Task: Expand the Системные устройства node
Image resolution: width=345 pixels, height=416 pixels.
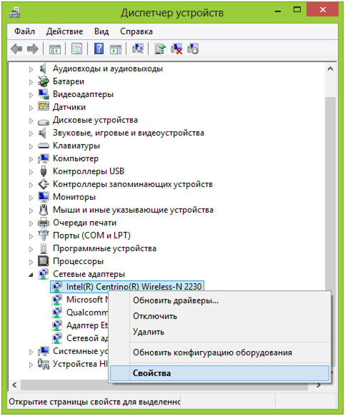Action: pyautogui.click(x=31, y=352)
